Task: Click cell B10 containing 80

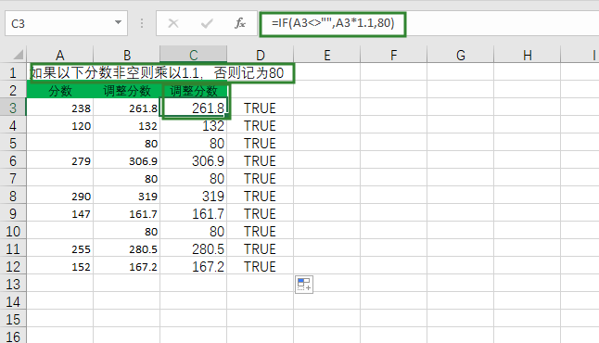Action: coord(127,231)
